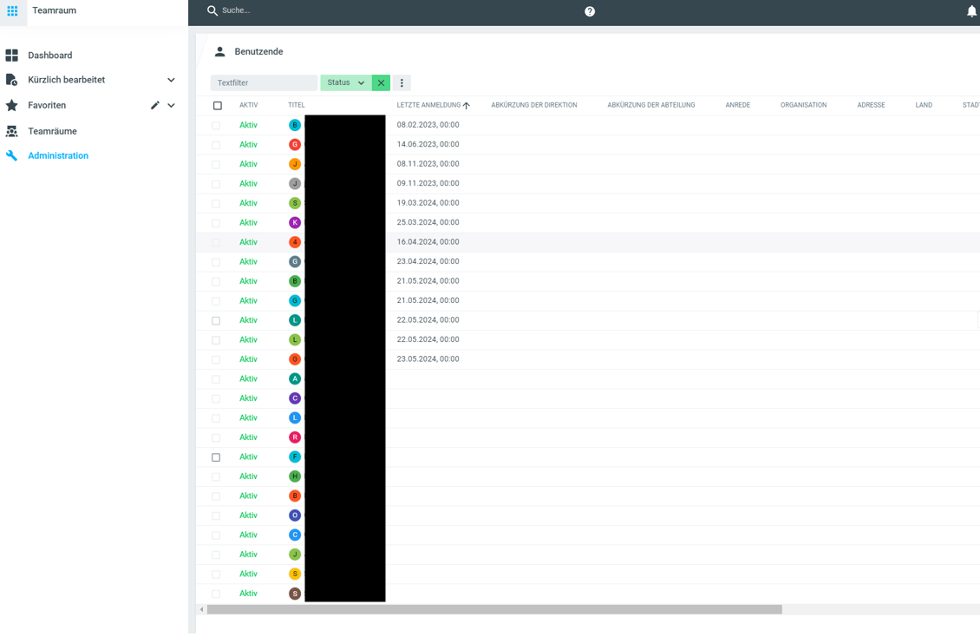Go to Teamräume in sidebar
Screen dimensions: 980x637
[x=52, y=131]
